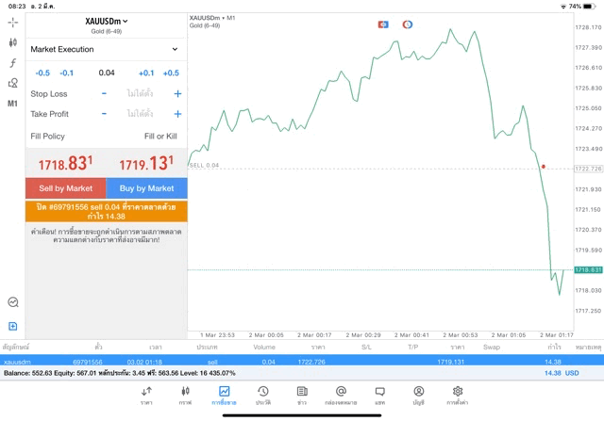Viewport: 604px width, 421px height.
Task: Open the settings tab with gear icon
Action: 458,396
